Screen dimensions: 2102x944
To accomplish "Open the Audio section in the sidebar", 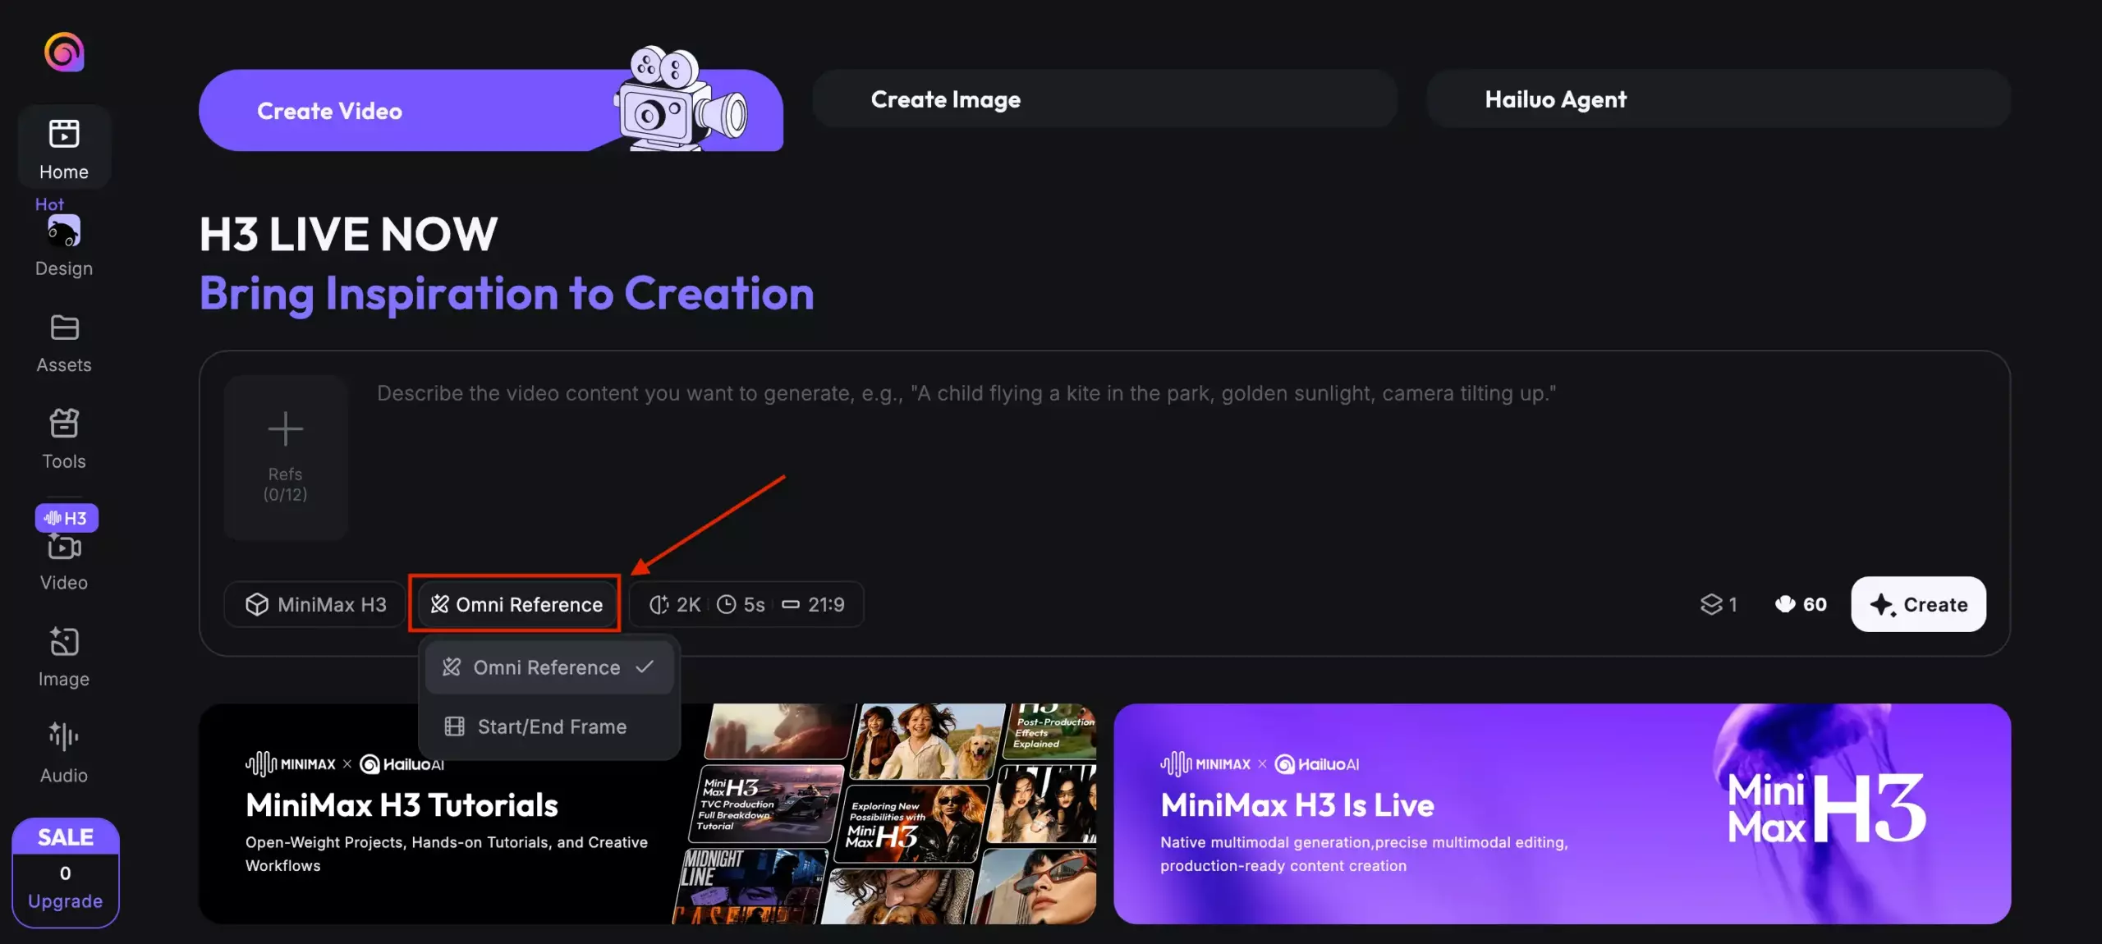I will coord(64,754).
